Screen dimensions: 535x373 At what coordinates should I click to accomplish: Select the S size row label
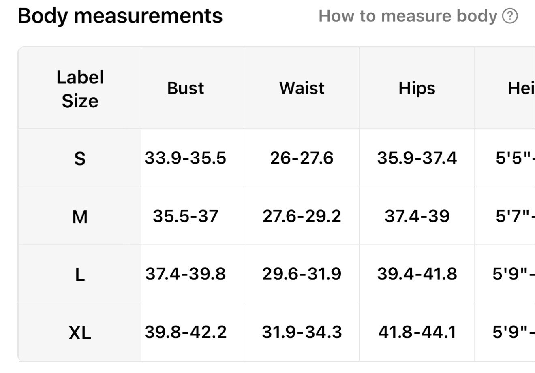(80, 158)
